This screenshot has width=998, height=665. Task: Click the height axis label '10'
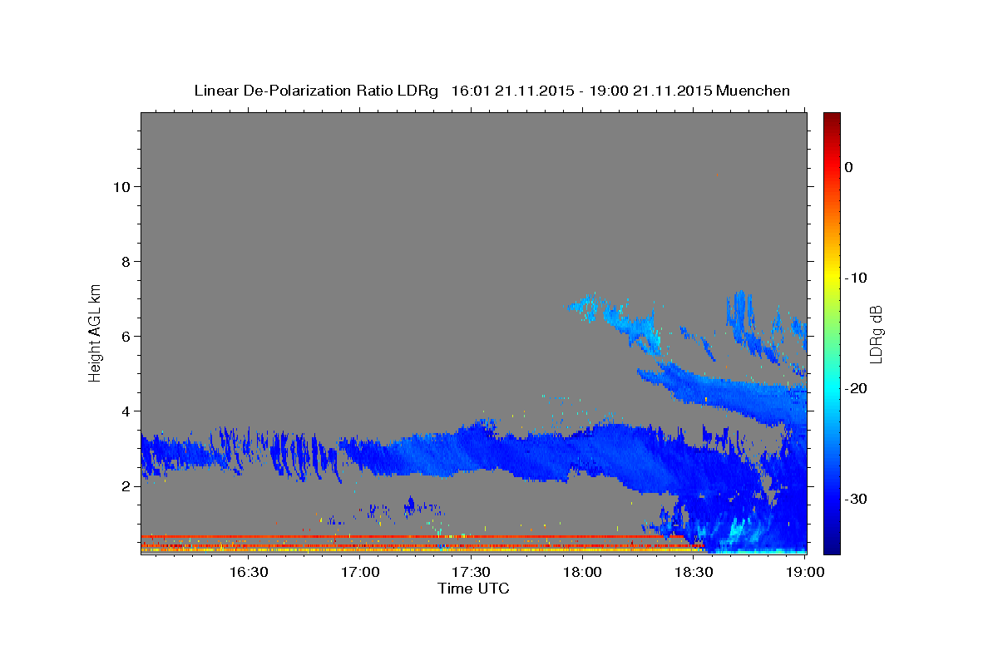click(121, 186)
